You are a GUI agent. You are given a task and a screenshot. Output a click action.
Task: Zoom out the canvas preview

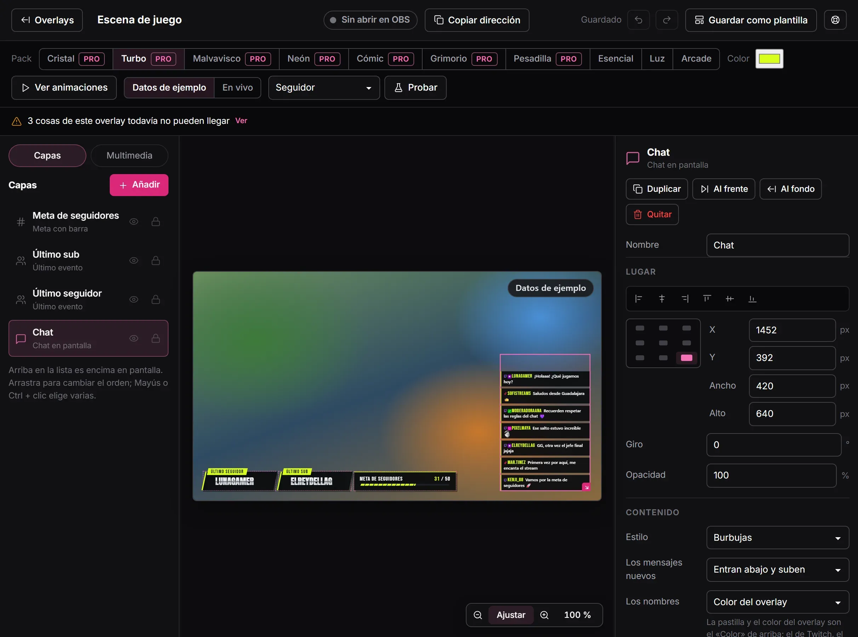[x=477, y=615]
